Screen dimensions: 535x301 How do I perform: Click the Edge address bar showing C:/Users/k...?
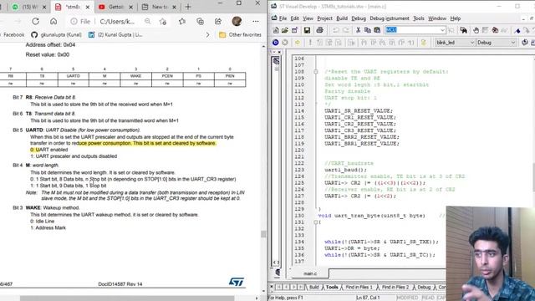coord(117,21)
